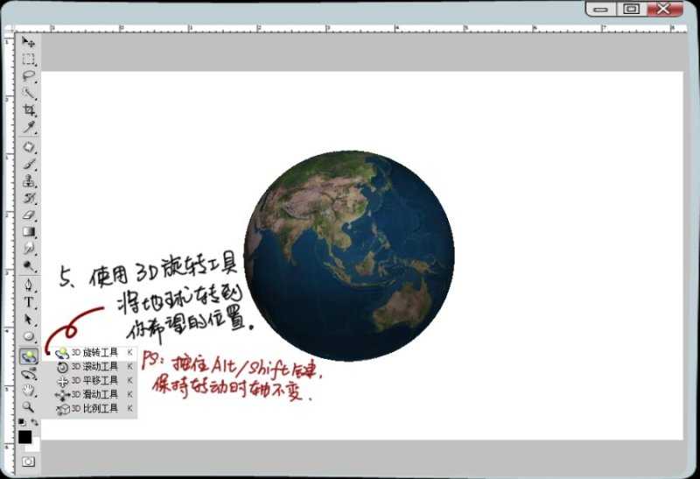Toggle Quick Mask mode button
700x479 pixels.
pos(29,461)
